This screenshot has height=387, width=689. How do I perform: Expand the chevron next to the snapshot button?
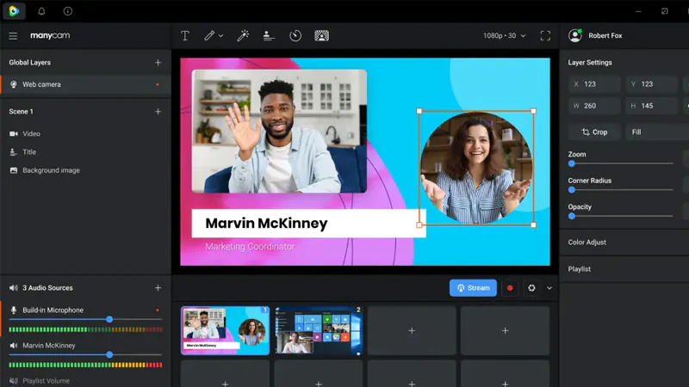(x=549, y=288)
